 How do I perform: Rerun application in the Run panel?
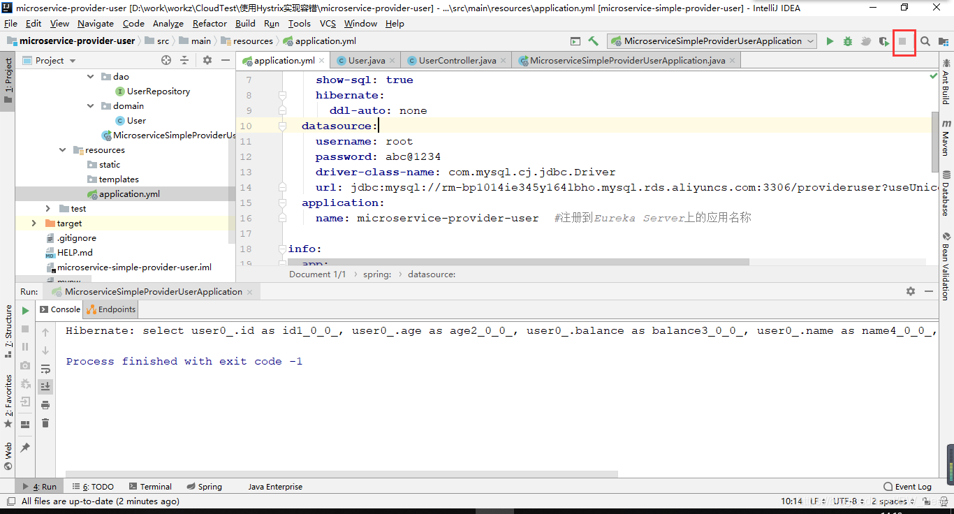point(25,311)
